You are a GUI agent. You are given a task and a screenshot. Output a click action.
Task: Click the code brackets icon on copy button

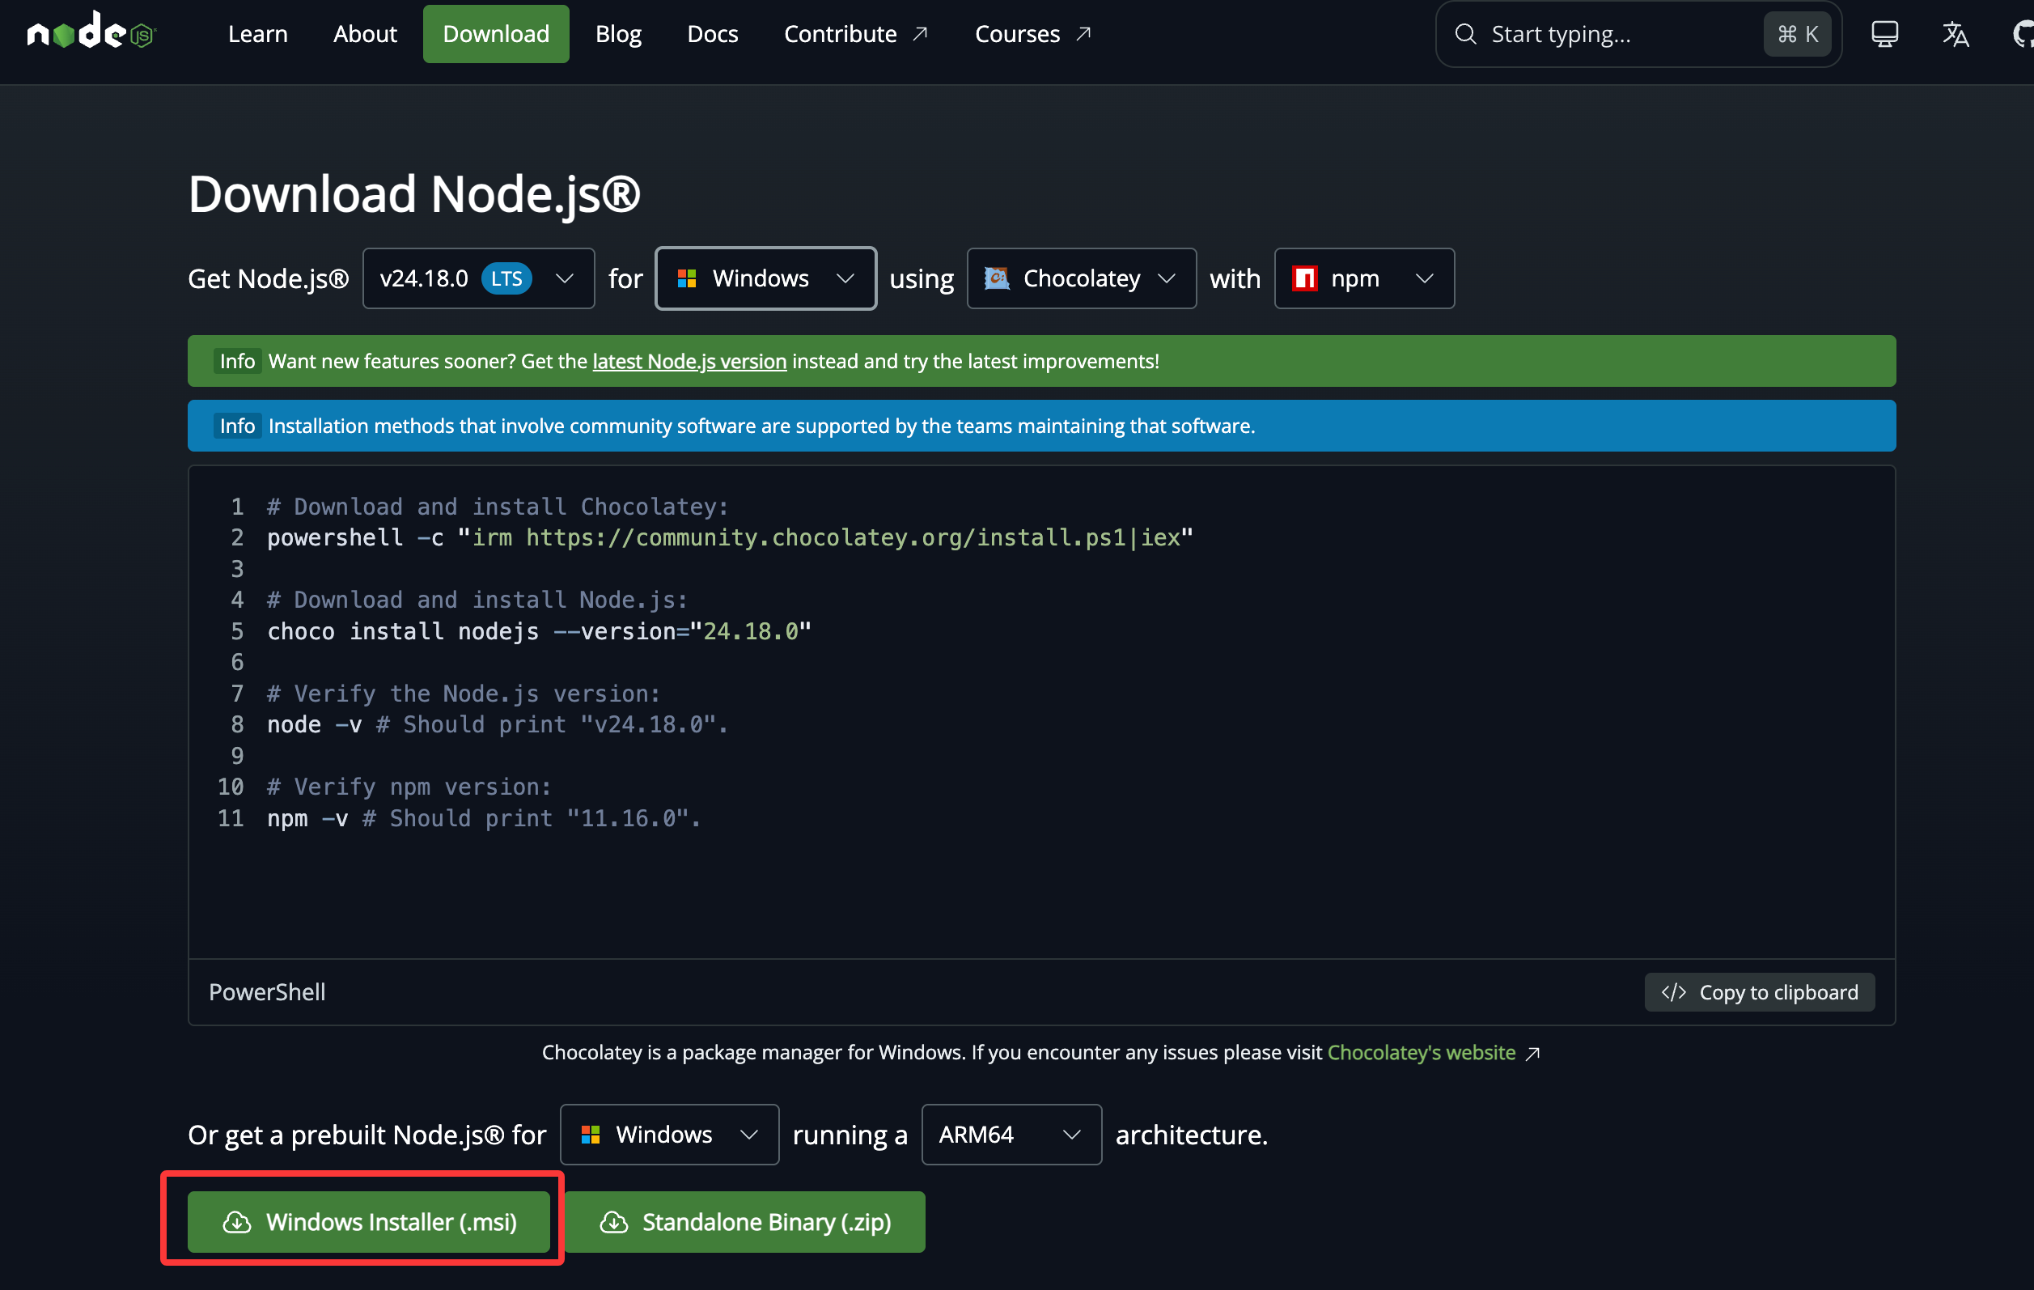pyautogui.click(x=1672, y=992)
